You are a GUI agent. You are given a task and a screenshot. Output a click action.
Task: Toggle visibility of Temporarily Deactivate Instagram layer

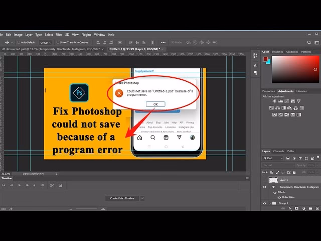point(265,187)
